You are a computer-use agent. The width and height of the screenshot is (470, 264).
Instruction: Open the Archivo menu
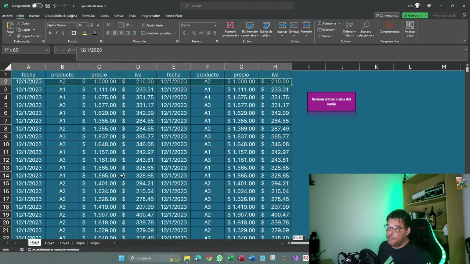point(7,16)
